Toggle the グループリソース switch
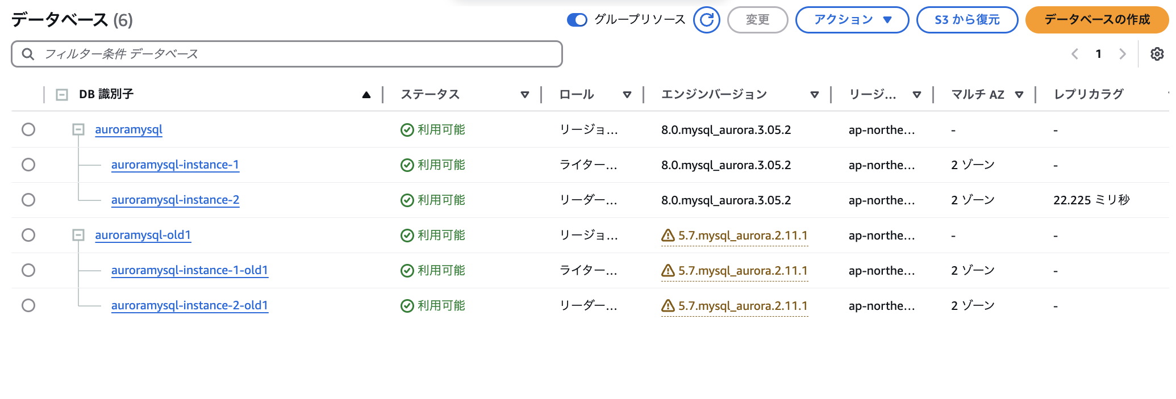Image resolution: width=1176 pixels, height=399 pixels. pos(577,20)
